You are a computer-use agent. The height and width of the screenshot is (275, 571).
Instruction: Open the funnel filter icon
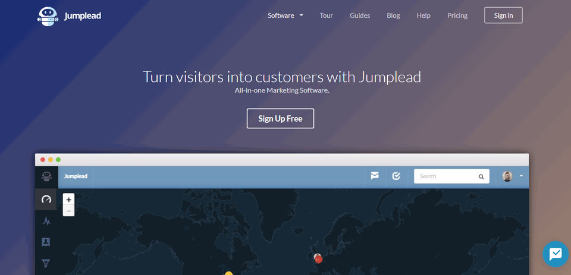46,263
